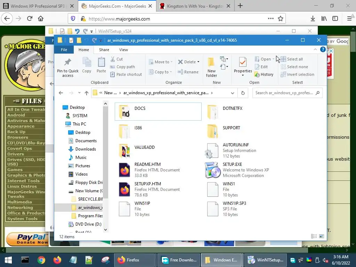The height and width of the screenshot is (267, 356).
Task: Click the Cut scissors command
Action: (117, 59)
